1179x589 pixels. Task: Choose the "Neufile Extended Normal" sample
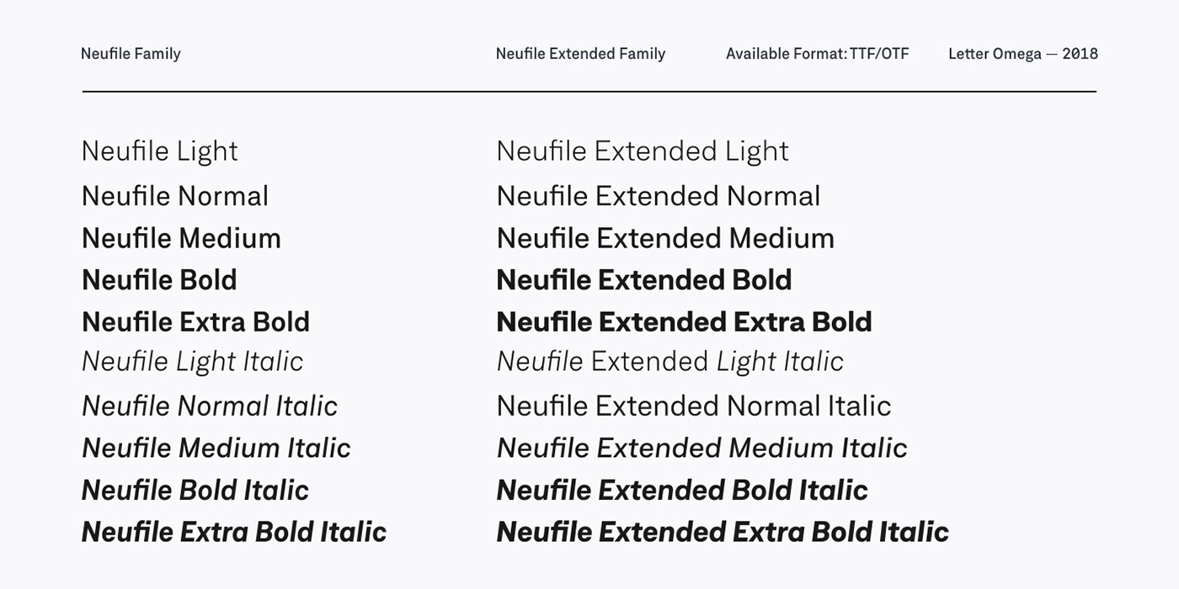tap(658, 196)
